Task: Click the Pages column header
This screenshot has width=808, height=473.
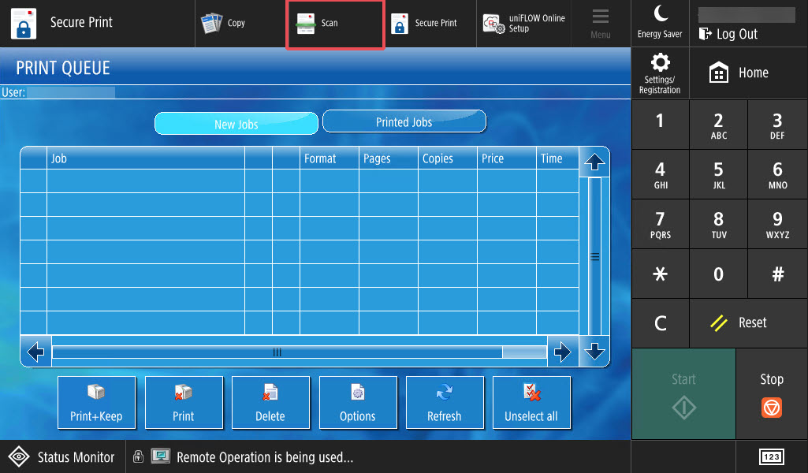Action: click(389, 158)
